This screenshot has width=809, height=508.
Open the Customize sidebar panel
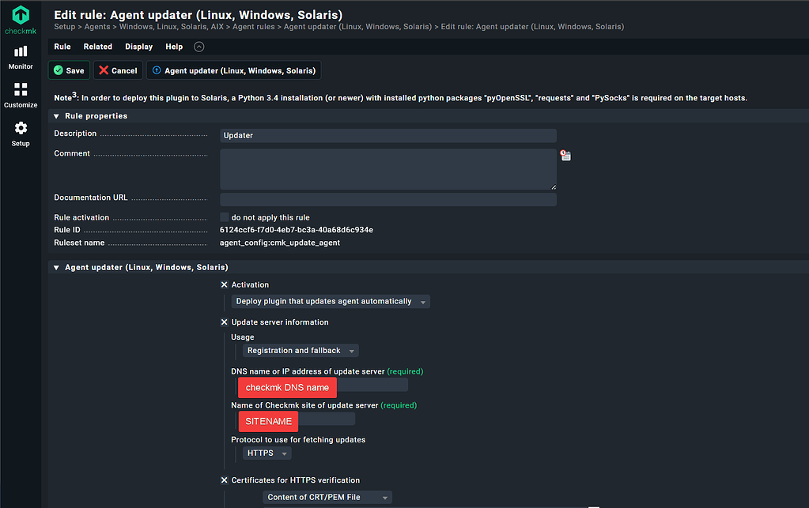(20, 95)
